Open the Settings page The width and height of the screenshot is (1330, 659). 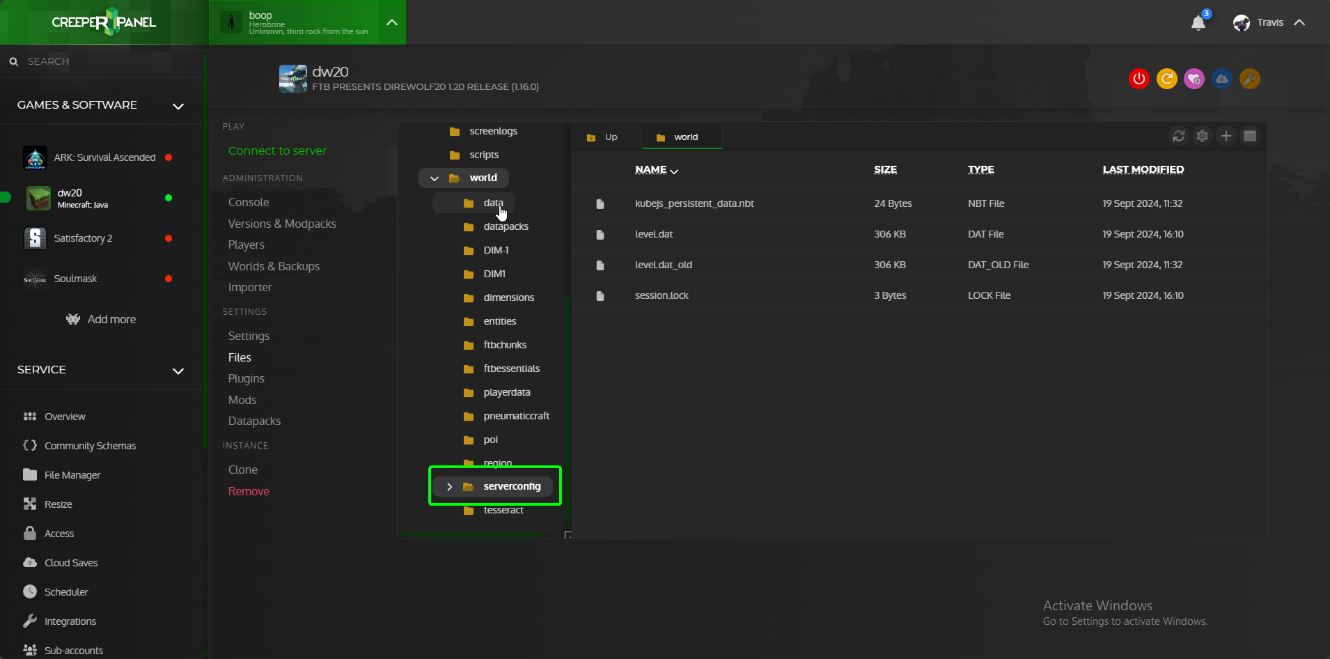(249, 336)
